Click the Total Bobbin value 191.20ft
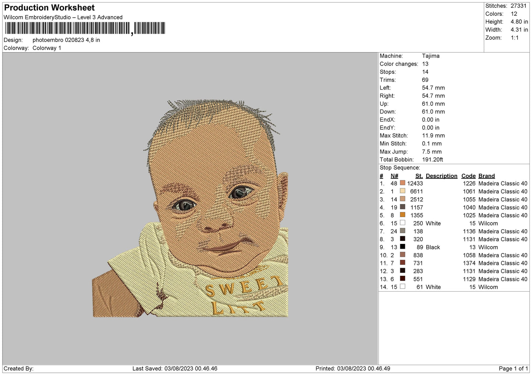Image resolution: width=532 pixels, height=375 pixels. click(x=433, y=159)
